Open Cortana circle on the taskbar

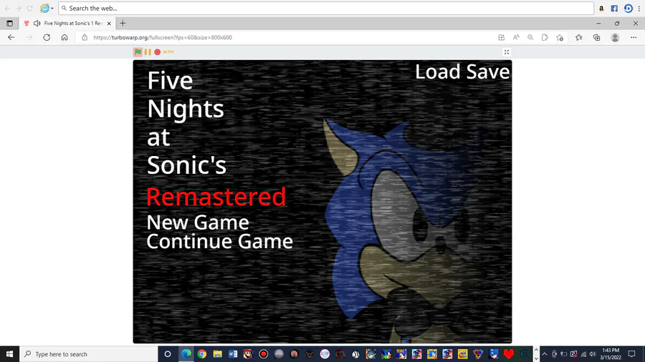168,354
